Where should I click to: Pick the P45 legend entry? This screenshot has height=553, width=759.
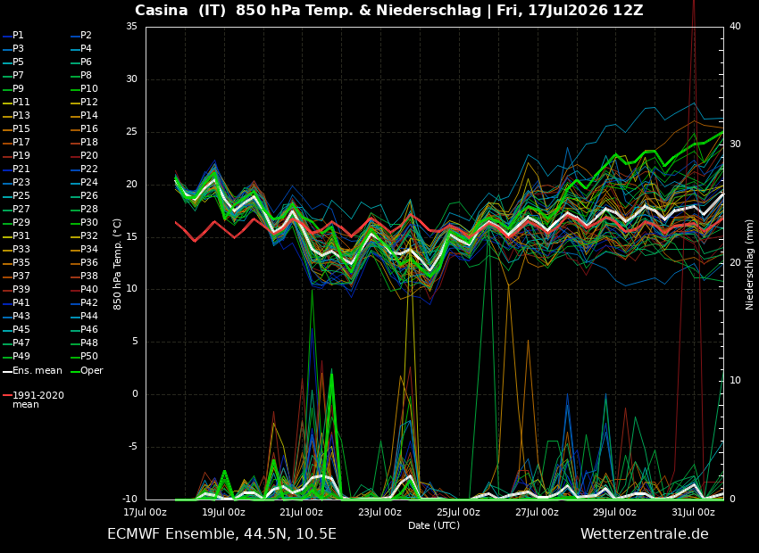coord(16,329)
